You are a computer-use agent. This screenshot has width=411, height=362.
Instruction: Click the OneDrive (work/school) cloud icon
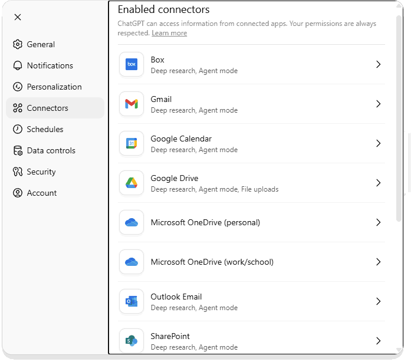pos(131,262)
